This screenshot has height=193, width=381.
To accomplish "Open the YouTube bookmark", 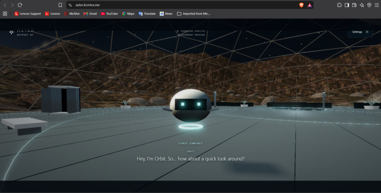I will pyautogui.click(x=109, y=14).
